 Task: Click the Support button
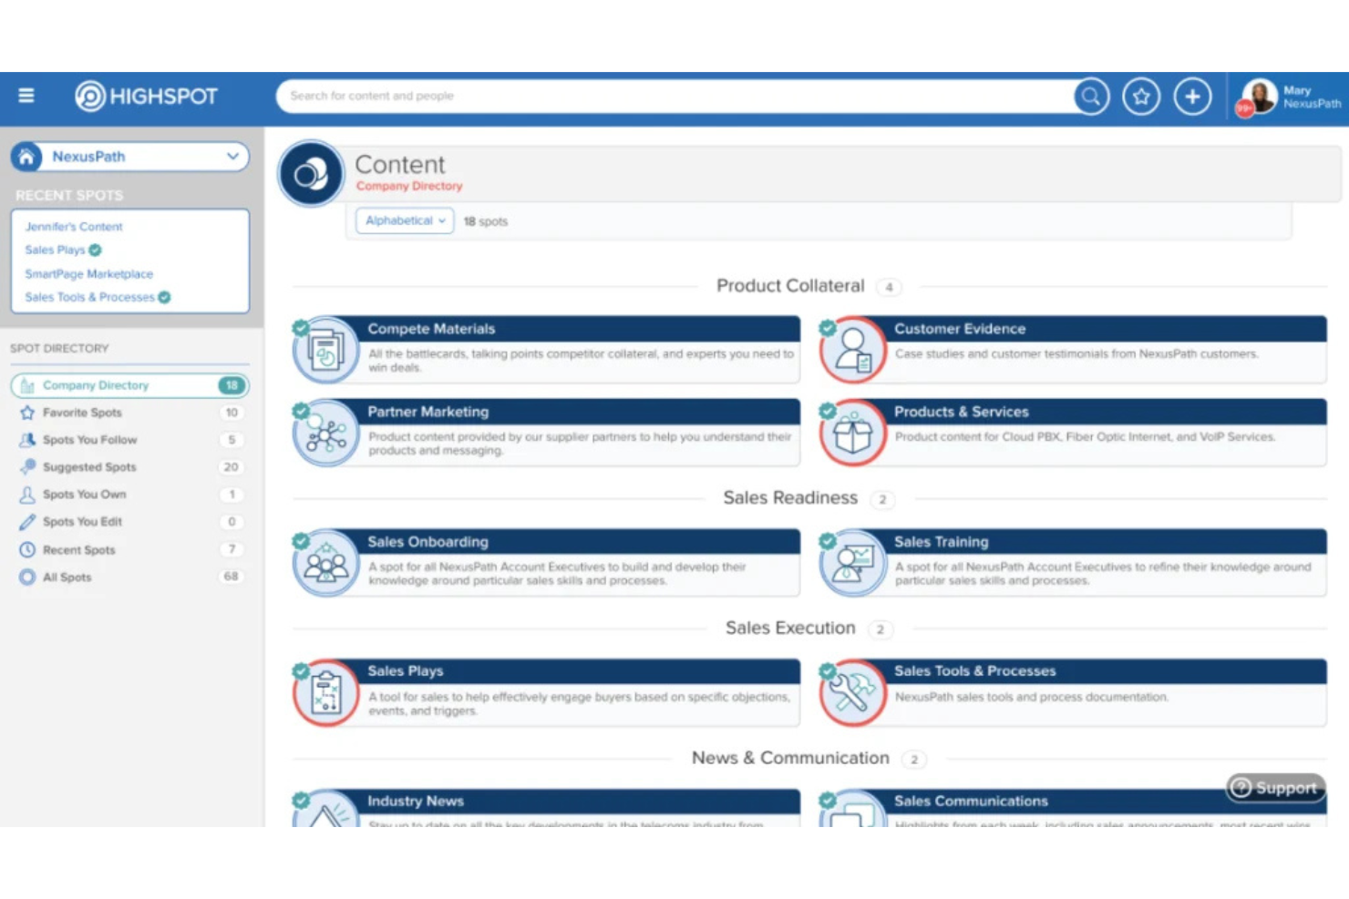[x=1276, y=788]
